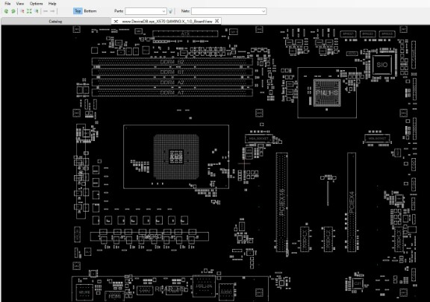This screenshot has height=302, width=430.
Task: Switch to the Bottom board side
Action: (90, 11)
